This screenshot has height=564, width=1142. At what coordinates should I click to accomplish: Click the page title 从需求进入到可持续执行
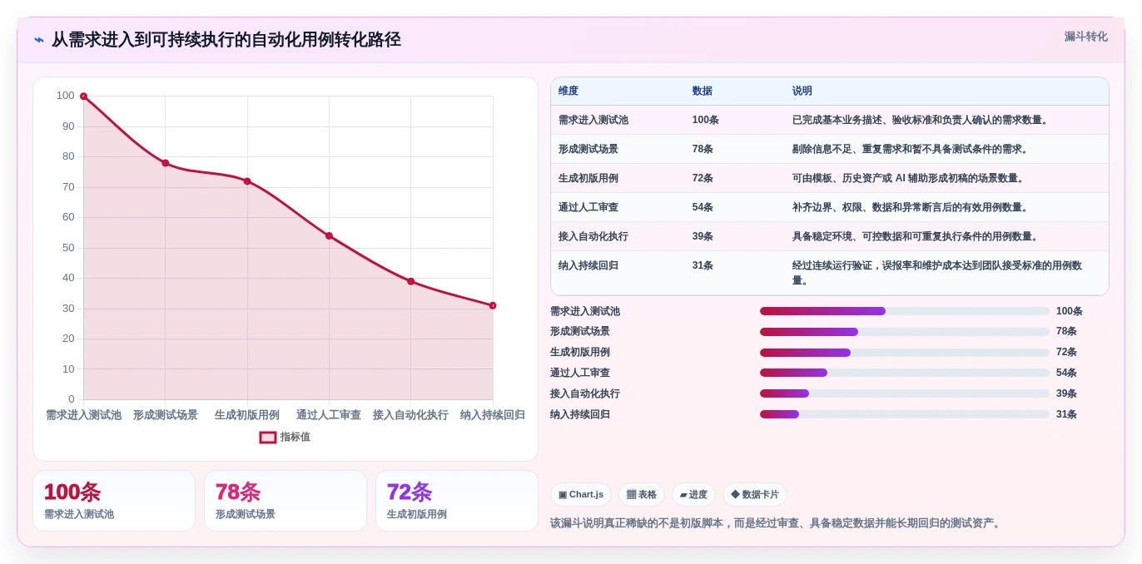(x=226, y=39)
